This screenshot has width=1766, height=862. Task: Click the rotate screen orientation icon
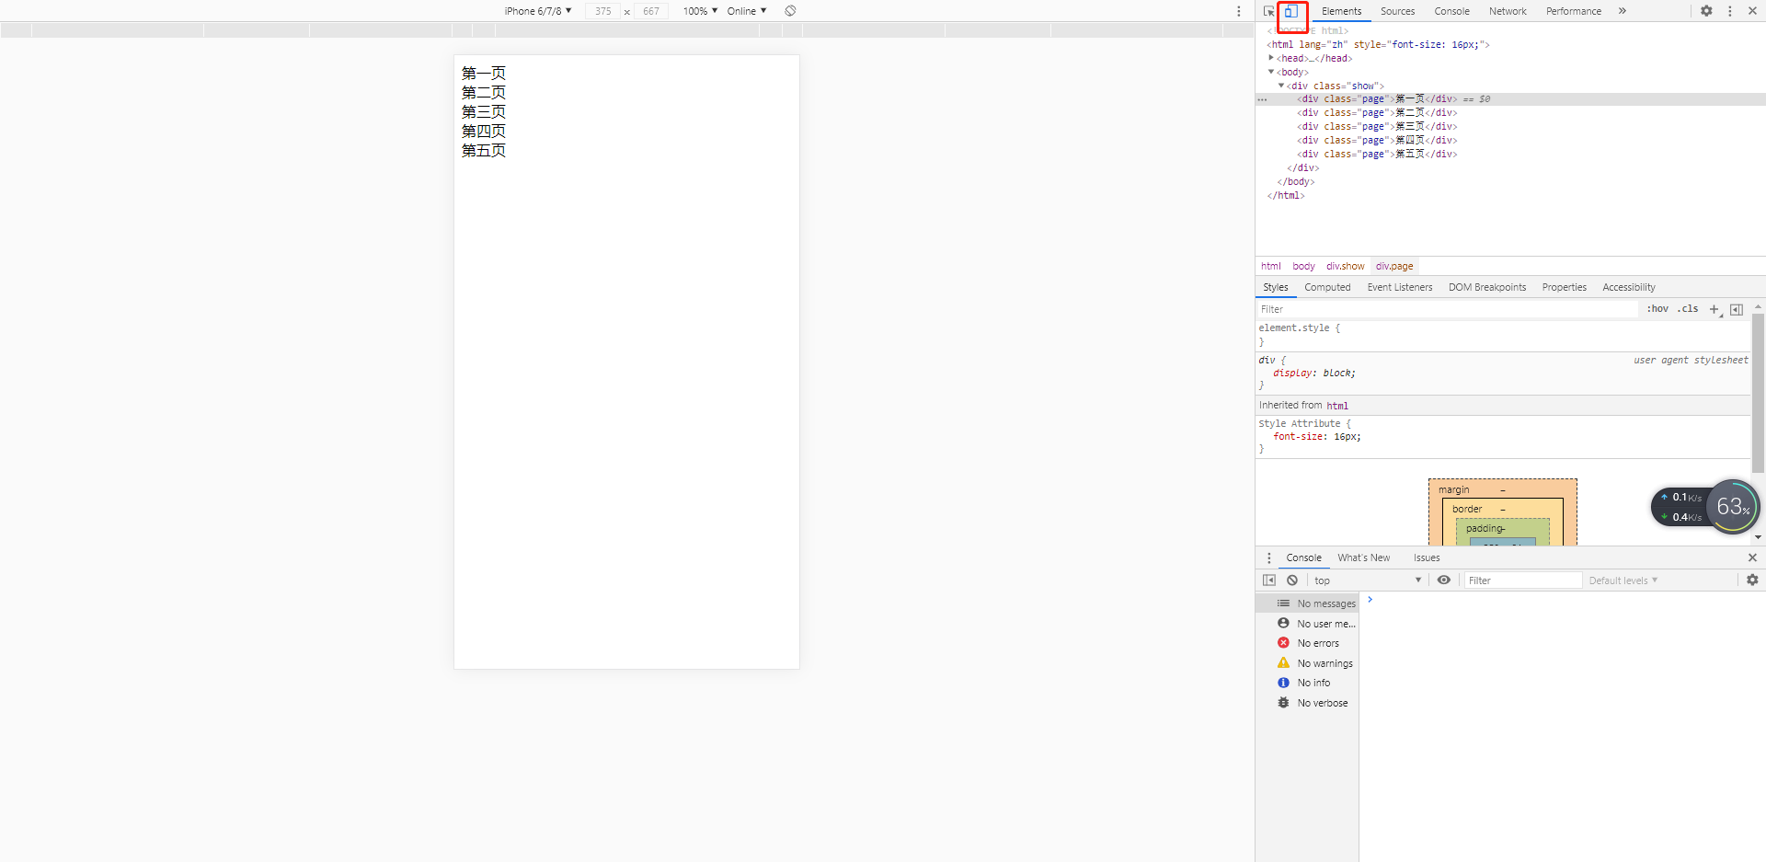(x=790, y=11)
